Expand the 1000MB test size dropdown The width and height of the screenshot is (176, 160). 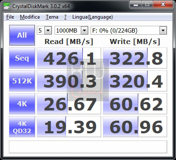84,30
